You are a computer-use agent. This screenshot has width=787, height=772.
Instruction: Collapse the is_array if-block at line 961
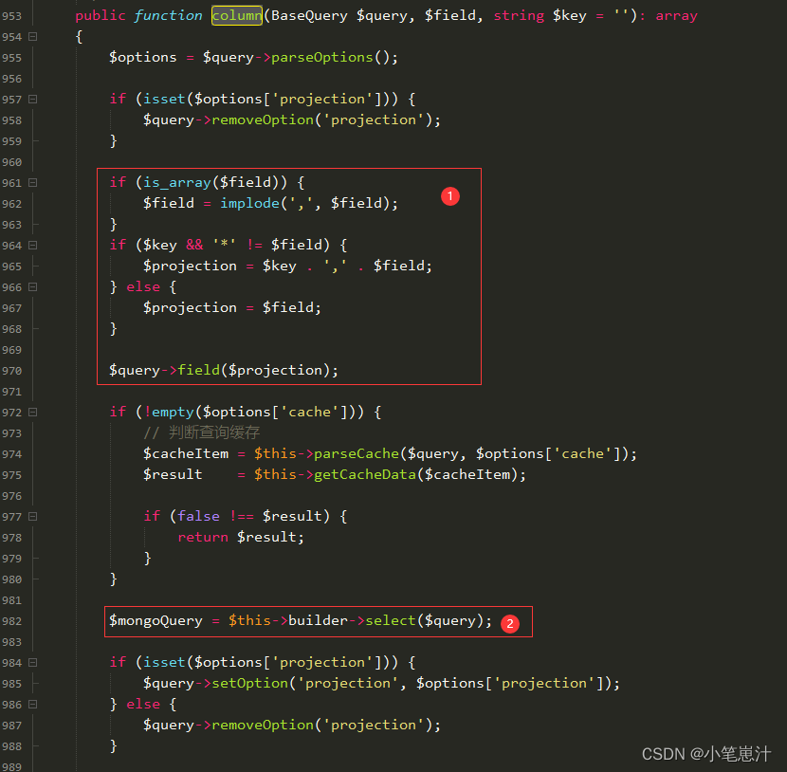[x=31, y=181]
